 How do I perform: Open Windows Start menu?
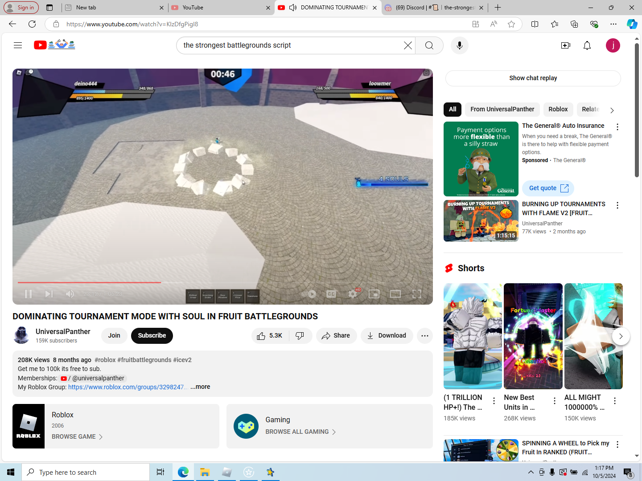pyautogui.click(x=11, y=472)
